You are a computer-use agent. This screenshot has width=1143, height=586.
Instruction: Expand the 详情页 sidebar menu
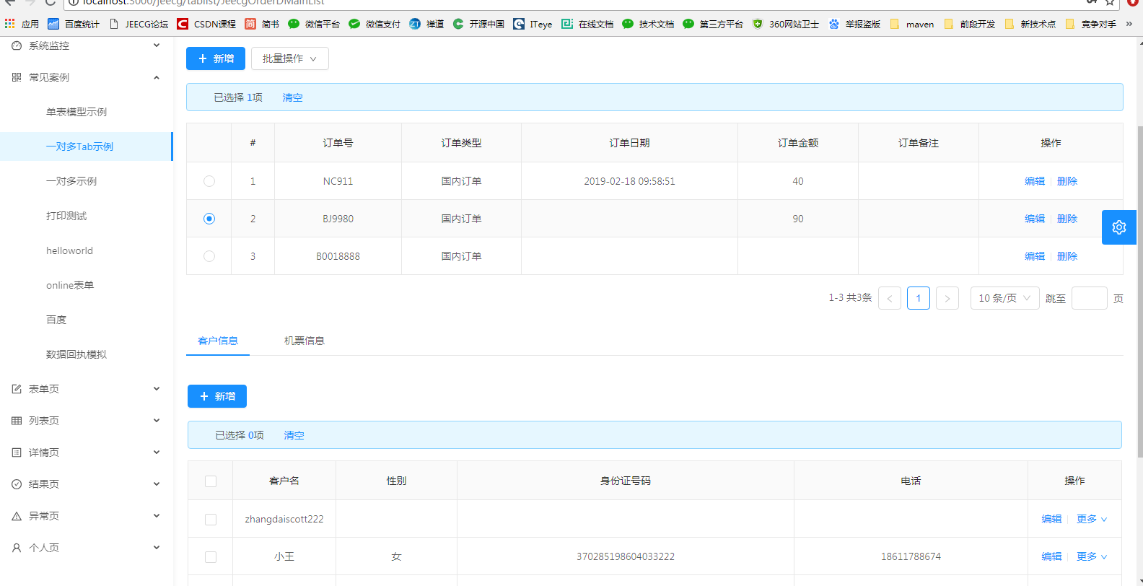tap(87, 452)
